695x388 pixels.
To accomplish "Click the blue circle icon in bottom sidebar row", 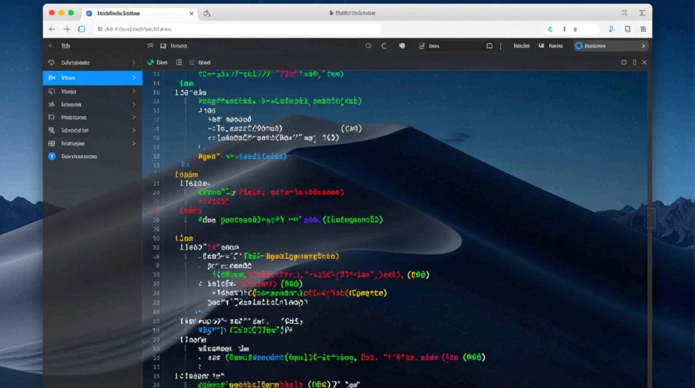I will [x=52, y=156].
